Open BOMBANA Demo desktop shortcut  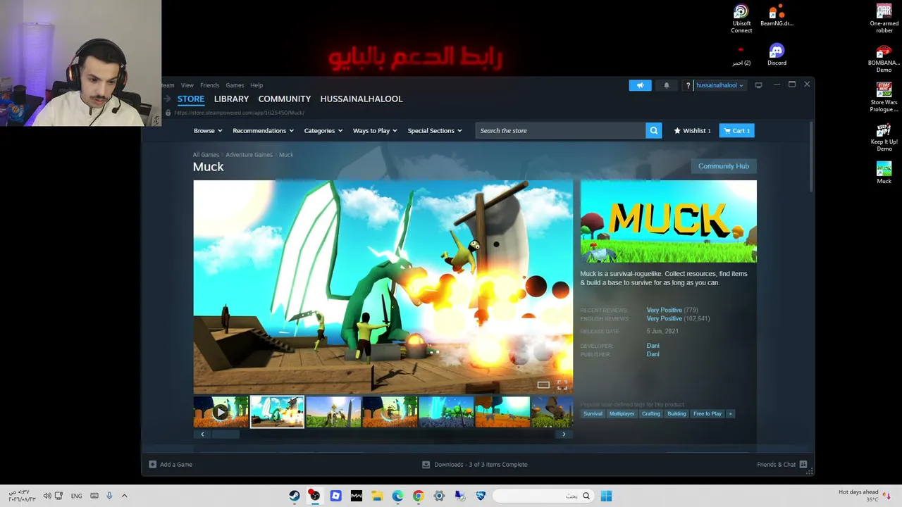[x=884, y=58]
